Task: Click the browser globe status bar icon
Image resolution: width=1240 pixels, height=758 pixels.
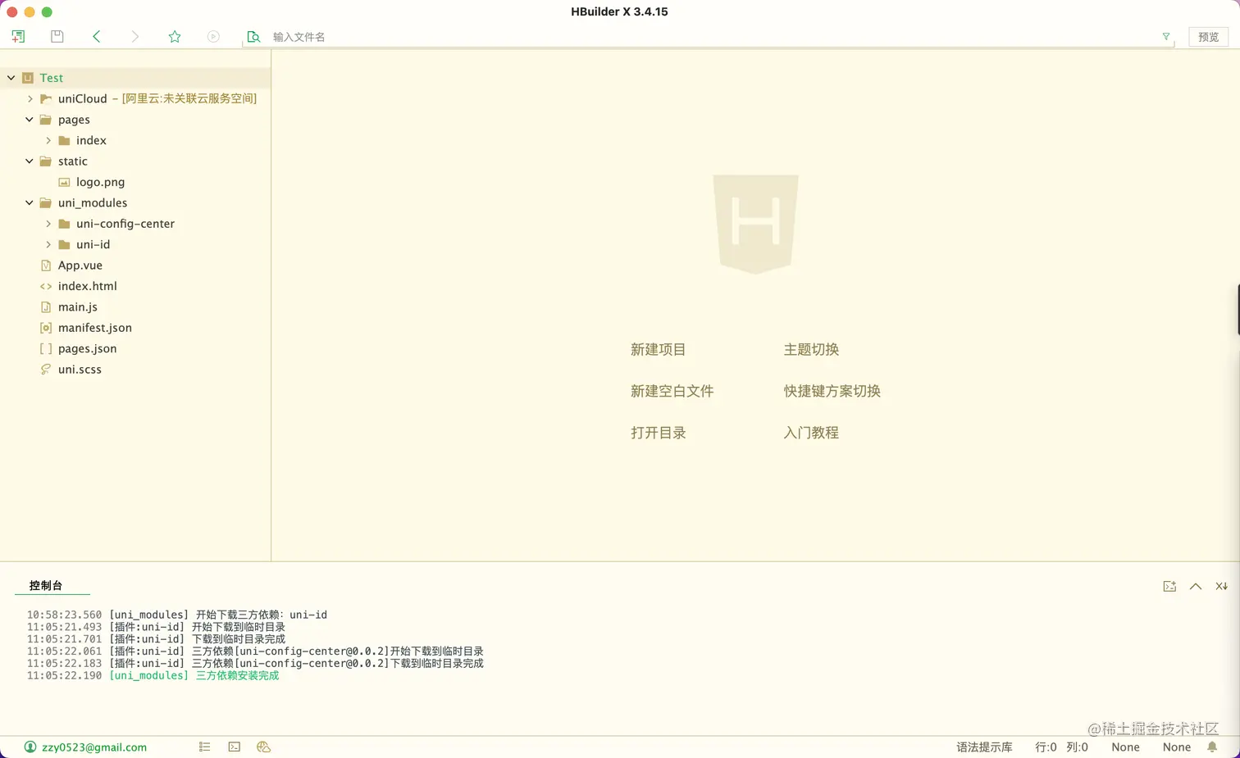Action: 263,747
